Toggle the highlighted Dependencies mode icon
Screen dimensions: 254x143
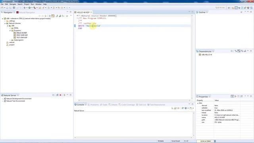pos(239,51)
